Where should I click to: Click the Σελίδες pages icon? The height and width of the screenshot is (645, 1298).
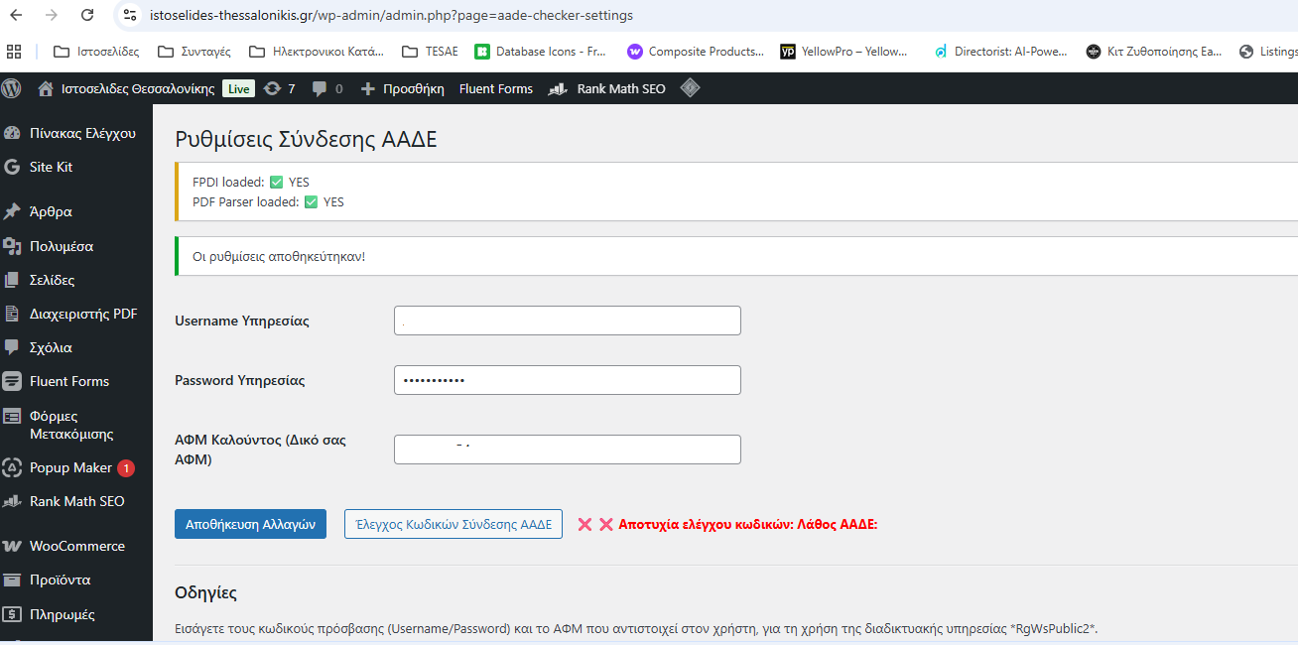click(x=12, y=280)
